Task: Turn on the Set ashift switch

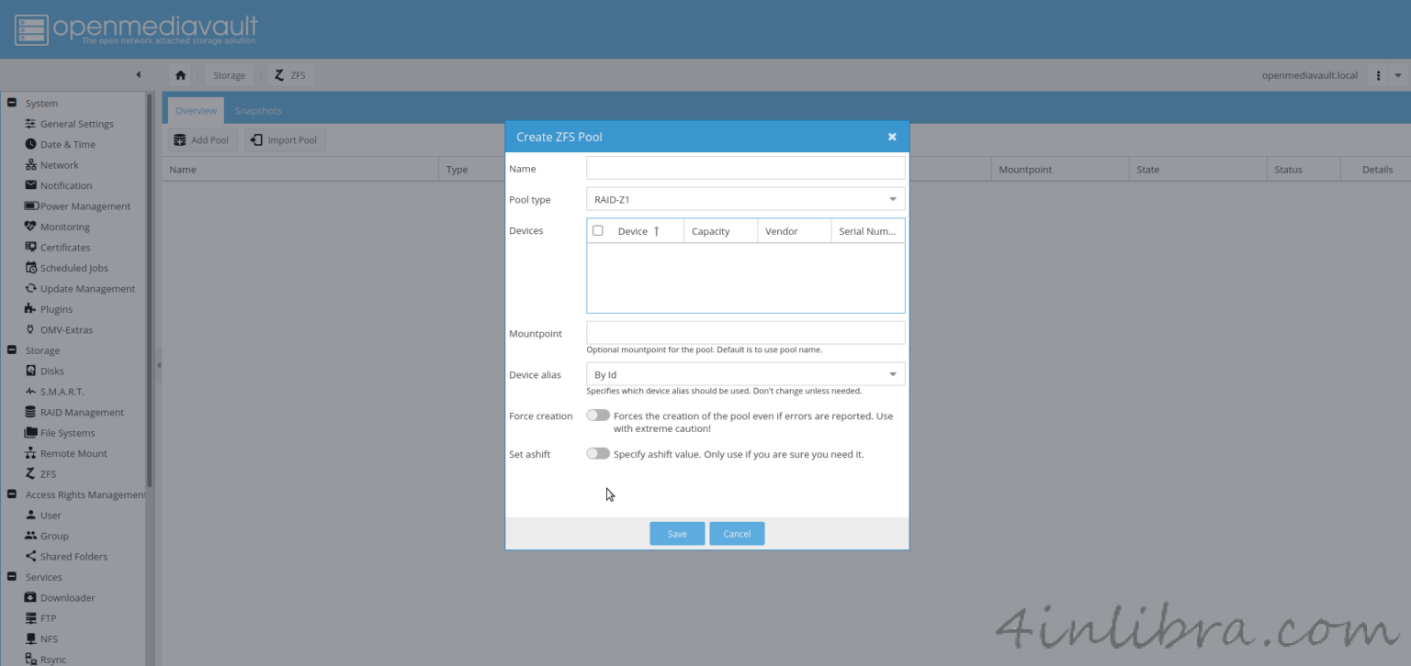Action: point(598,453)
